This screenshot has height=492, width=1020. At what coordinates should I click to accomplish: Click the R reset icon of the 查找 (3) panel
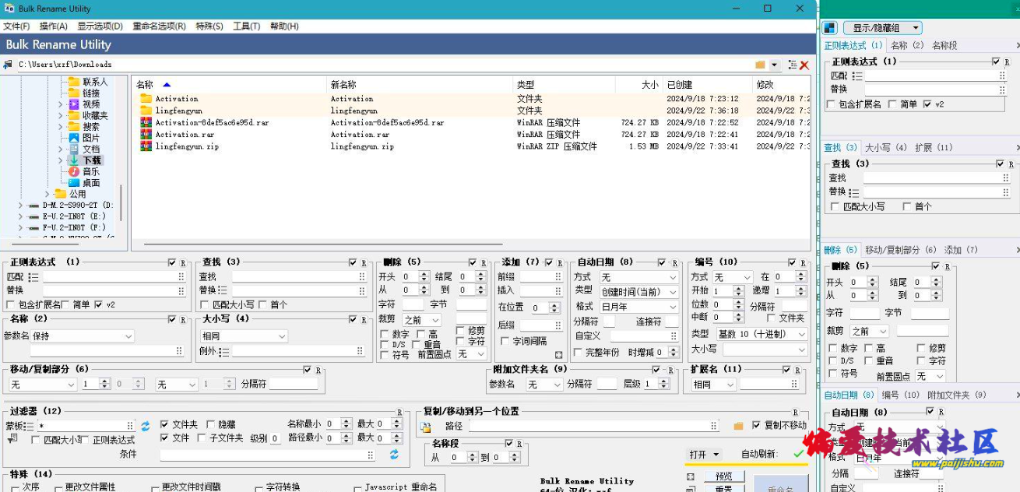click(x=364, y=263)
